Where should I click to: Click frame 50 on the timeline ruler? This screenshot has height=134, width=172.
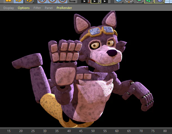(x=93, y=131)
